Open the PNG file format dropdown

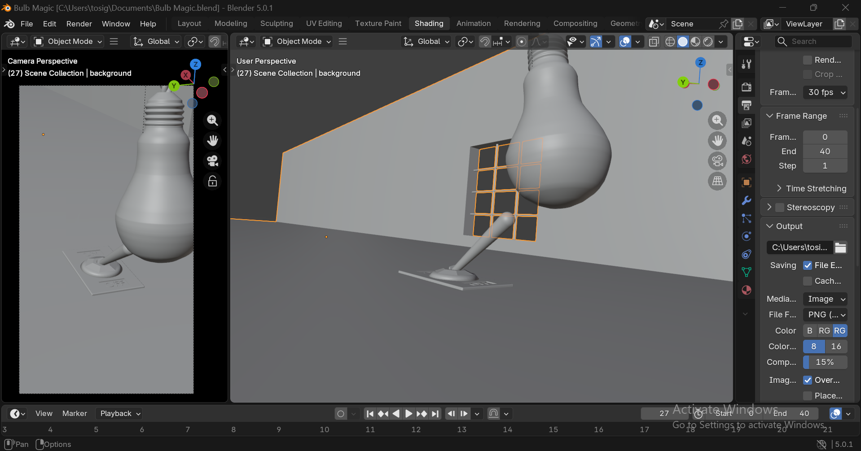point(825,315)
